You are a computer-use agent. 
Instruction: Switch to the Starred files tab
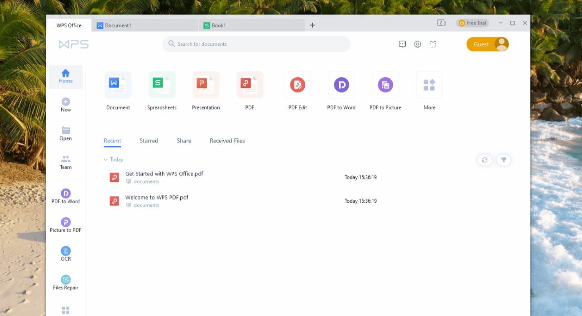click(x=149, y=141)
